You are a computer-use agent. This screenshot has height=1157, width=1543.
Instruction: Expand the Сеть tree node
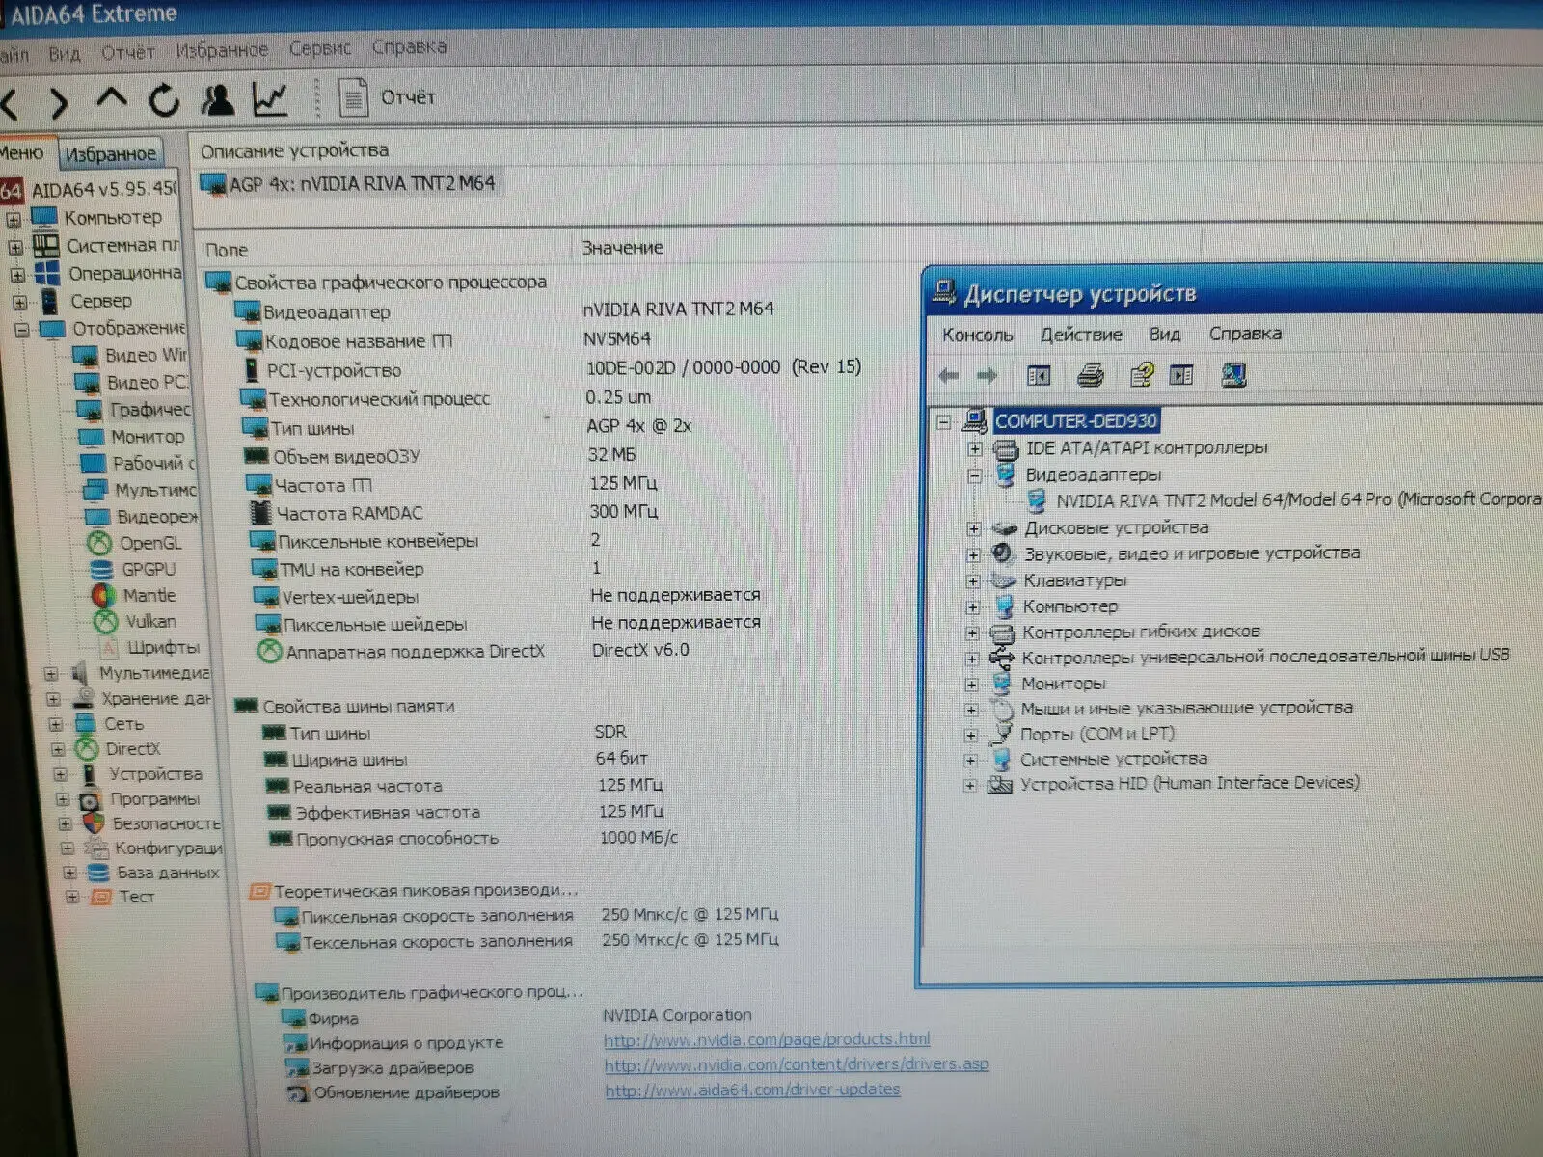(55, 724)
